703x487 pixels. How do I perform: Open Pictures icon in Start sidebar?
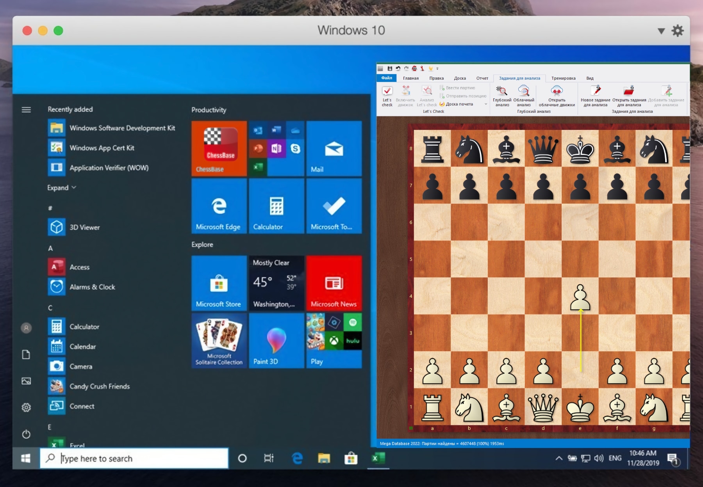pos(26,381)
